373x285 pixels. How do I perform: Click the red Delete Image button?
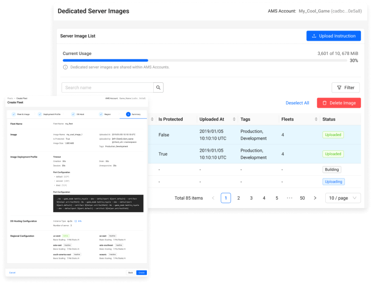(x=339, y=103)
